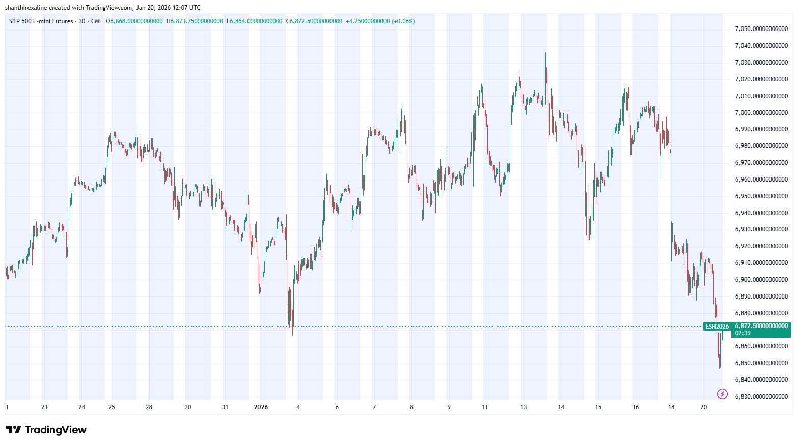Click the 6,890 price axis label
This screenshot has height=445, width=798.
pos(761,296)
